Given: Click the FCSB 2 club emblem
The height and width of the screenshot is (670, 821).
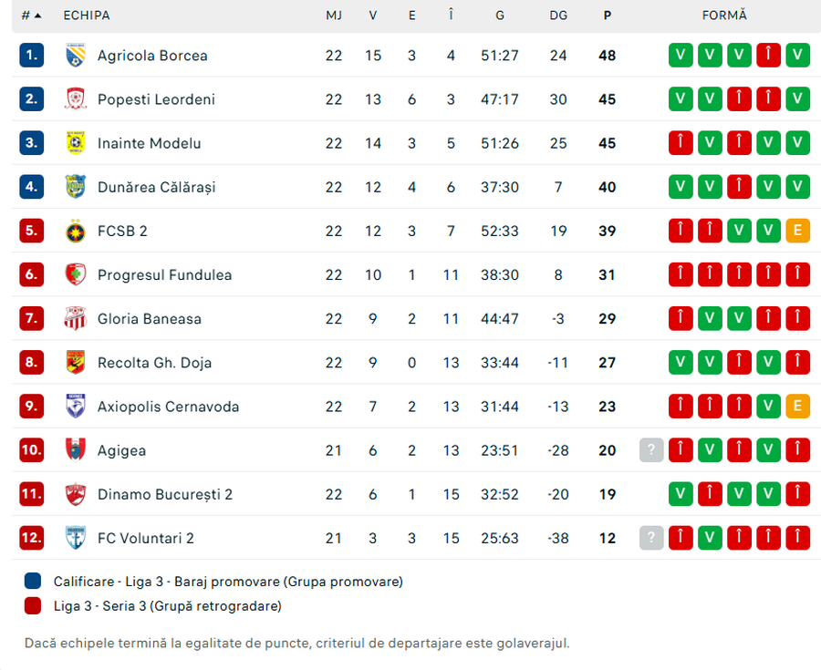Looking at the screenshot, I should pyautogui.click(x=75, y=231).
